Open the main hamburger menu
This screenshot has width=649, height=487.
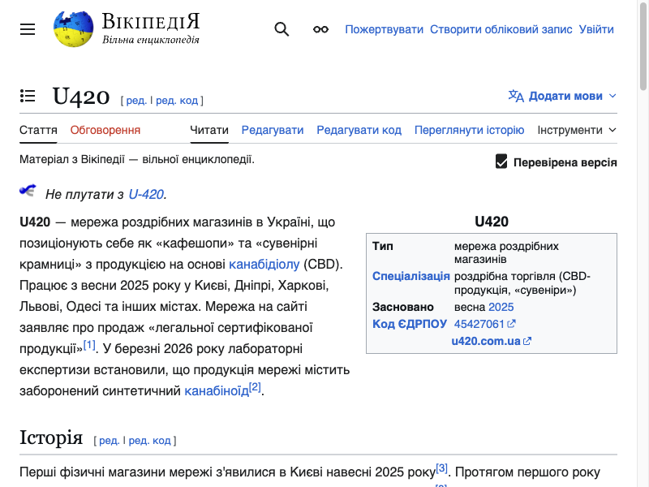28,29
